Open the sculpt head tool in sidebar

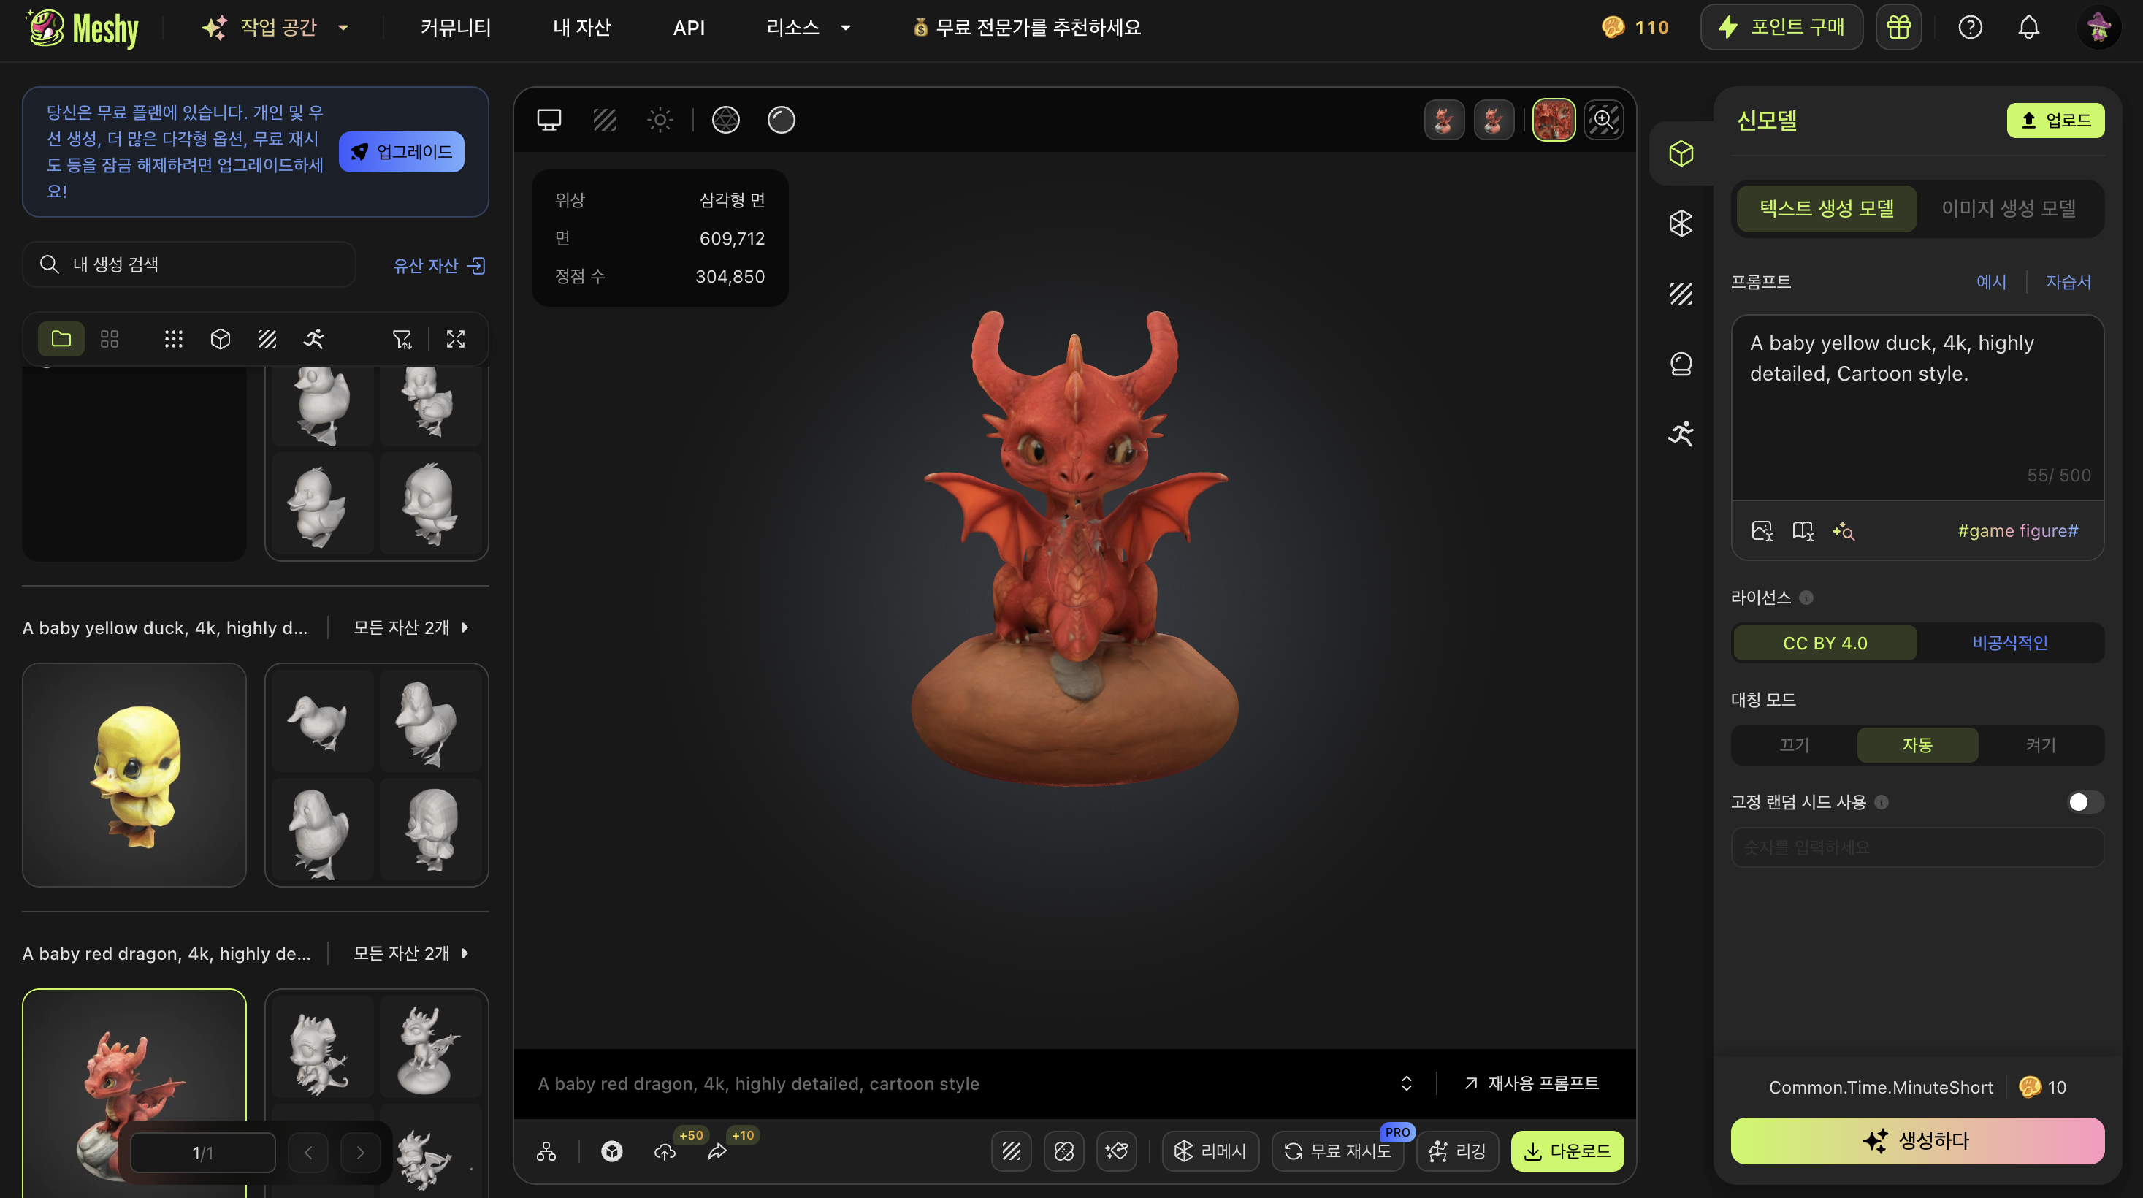[1681, 364]
